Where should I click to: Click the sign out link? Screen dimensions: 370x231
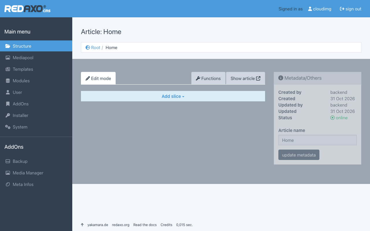(351, 9)
